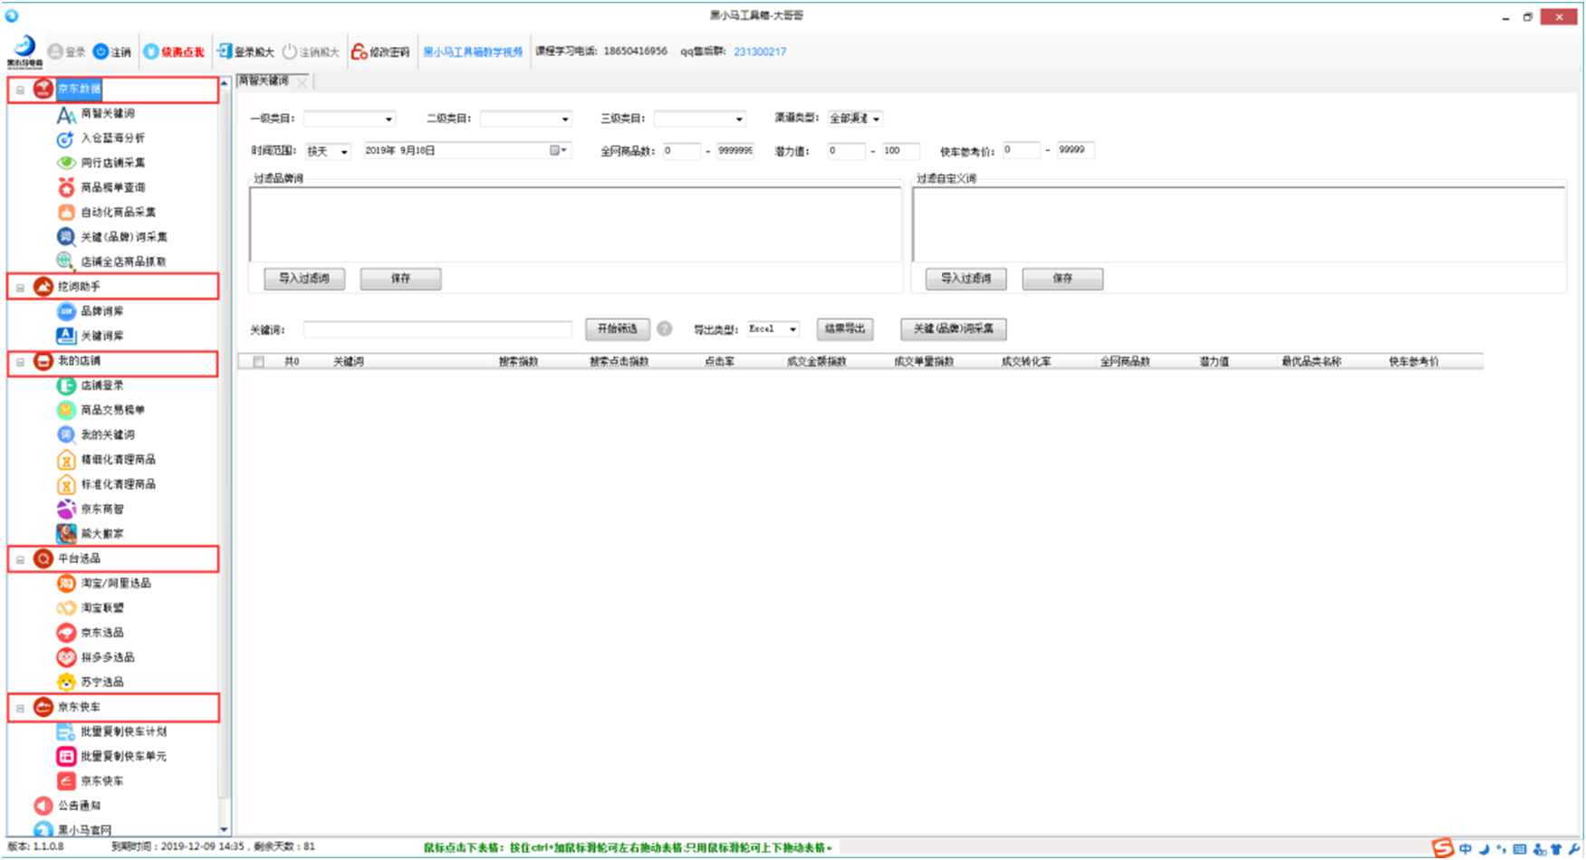Image resolution: width=1586 pixels, height=860 pixels.
Task: Open 入仓蓝海分析 via its target icon
Action: coord(66,139)
